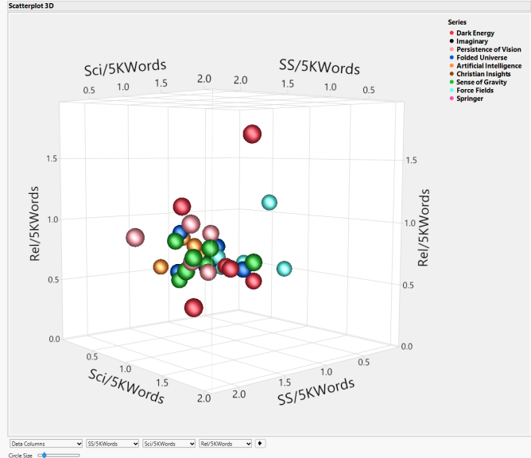Click the blue Folded Universe legend marker

[x=452, y=58]
